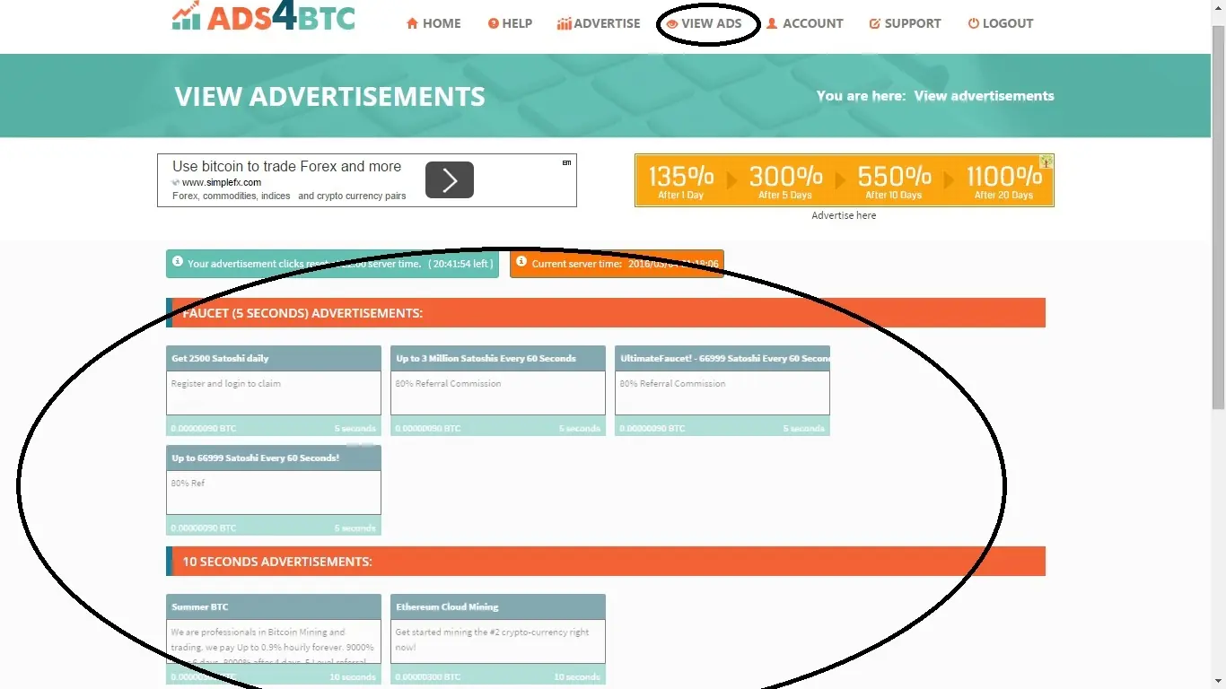Open the ACCOUNT menu item
Image resolution: width=1226 pixels, height=689 pixels.
pos(804,23)
